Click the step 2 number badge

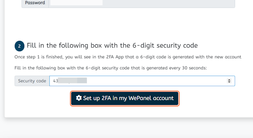[19, 46]
